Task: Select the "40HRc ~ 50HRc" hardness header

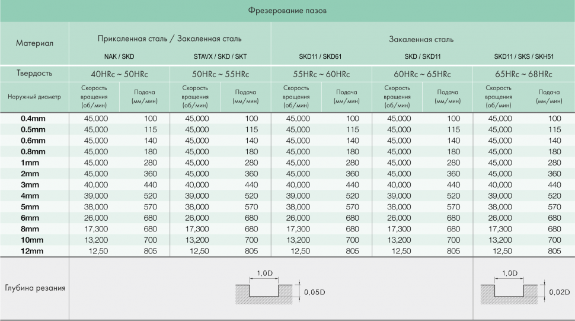Action: (119, 74)
